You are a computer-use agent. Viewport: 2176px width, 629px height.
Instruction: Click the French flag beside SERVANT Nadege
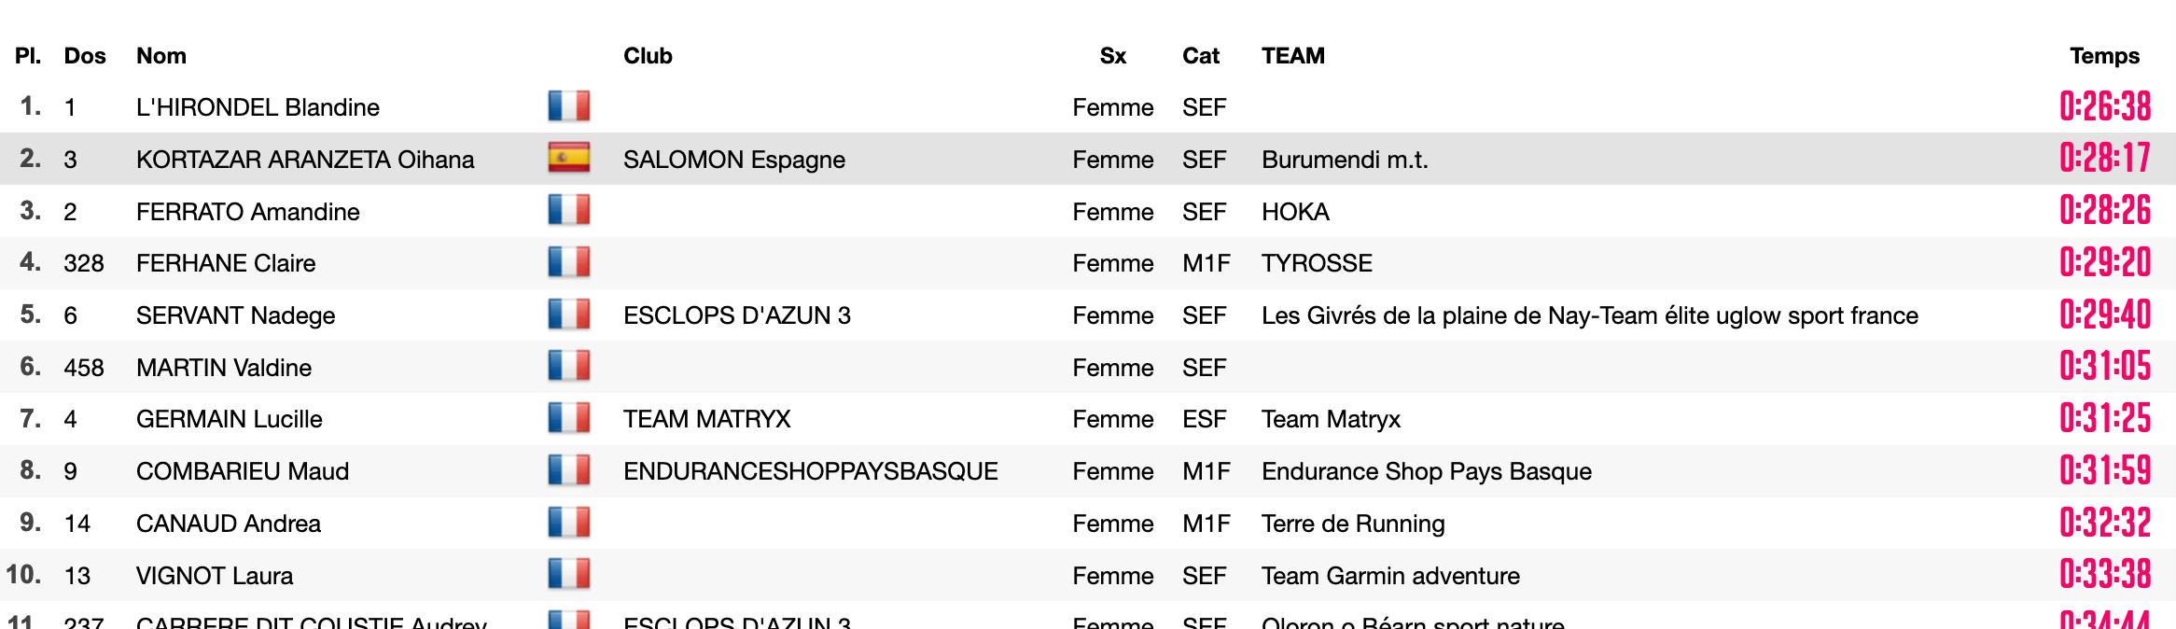pyautogui.click(x=569, y=314)
